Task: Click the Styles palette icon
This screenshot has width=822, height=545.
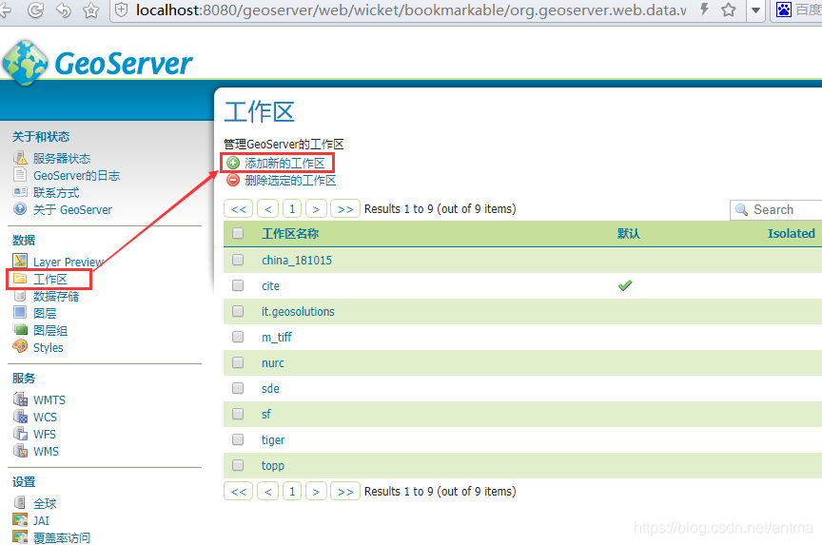Action: [x=20, y=346]
